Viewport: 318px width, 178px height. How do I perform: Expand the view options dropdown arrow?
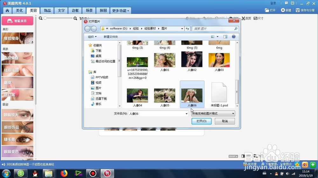point(218,36)
